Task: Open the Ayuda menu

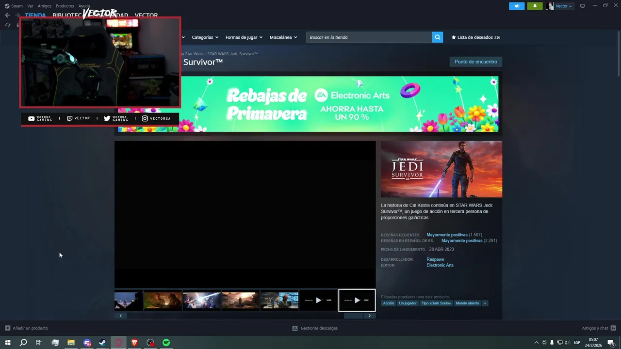Action: click(x=84, y=6)
